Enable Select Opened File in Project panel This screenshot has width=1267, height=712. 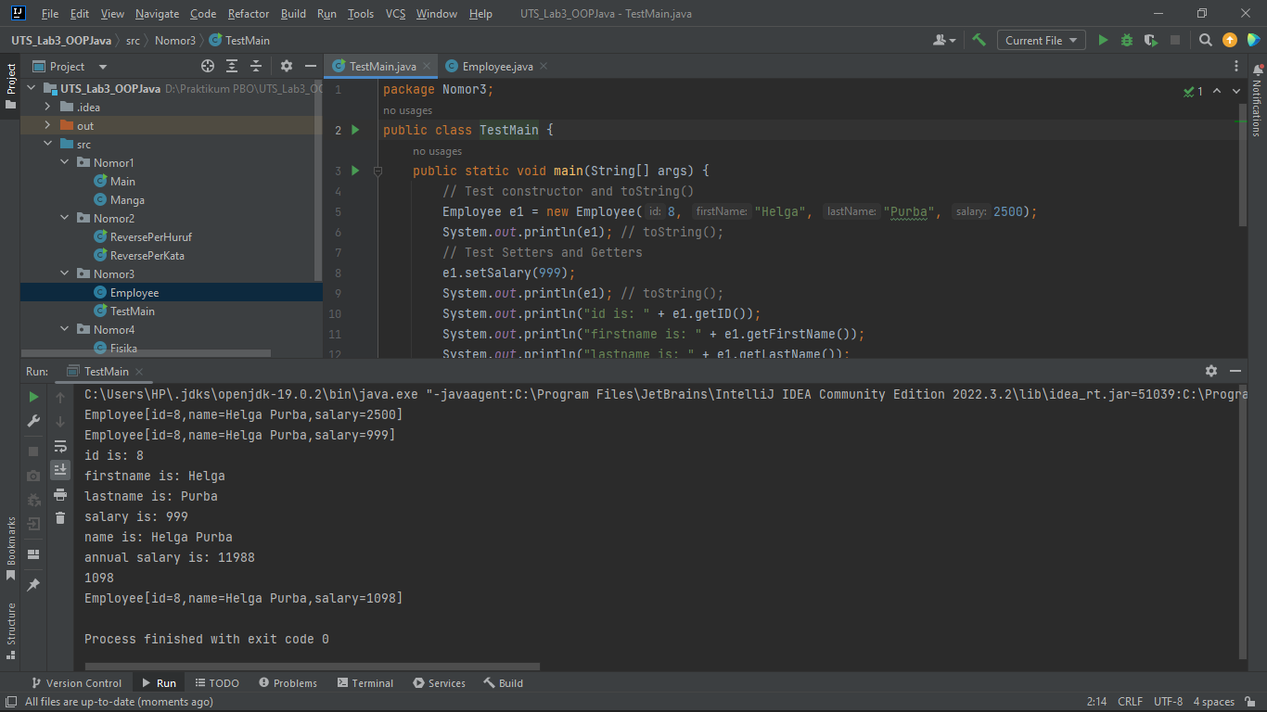pyautogui.click(x=208, y=66)
